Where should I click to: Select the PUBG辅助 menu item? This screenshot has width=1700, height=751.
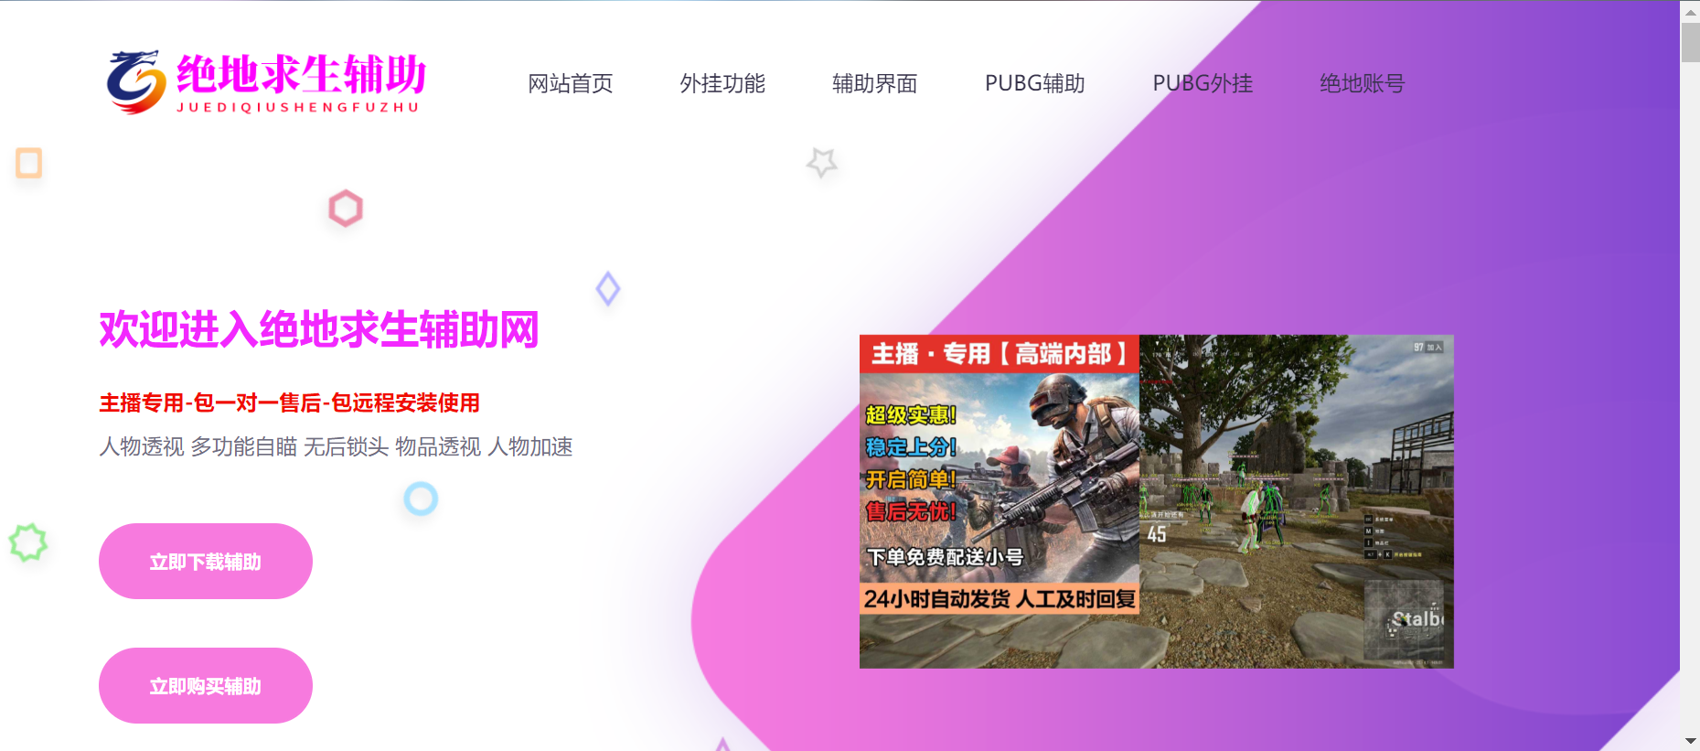1034,83
